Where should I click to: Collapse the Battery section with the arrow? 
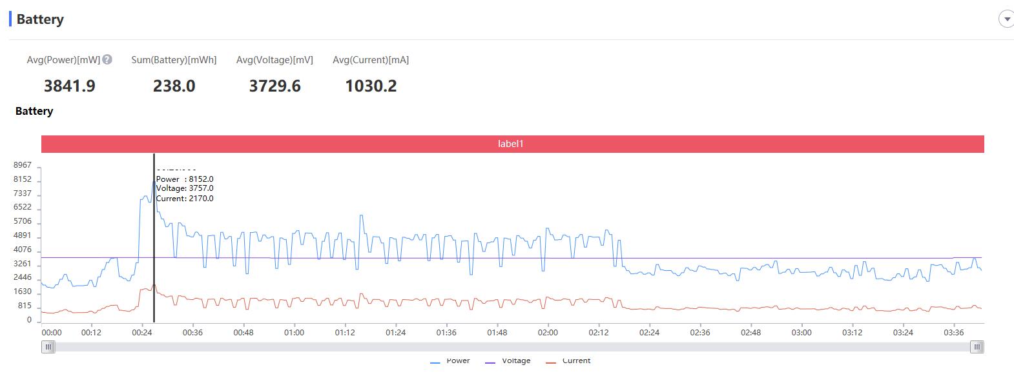pos(1006,19)
